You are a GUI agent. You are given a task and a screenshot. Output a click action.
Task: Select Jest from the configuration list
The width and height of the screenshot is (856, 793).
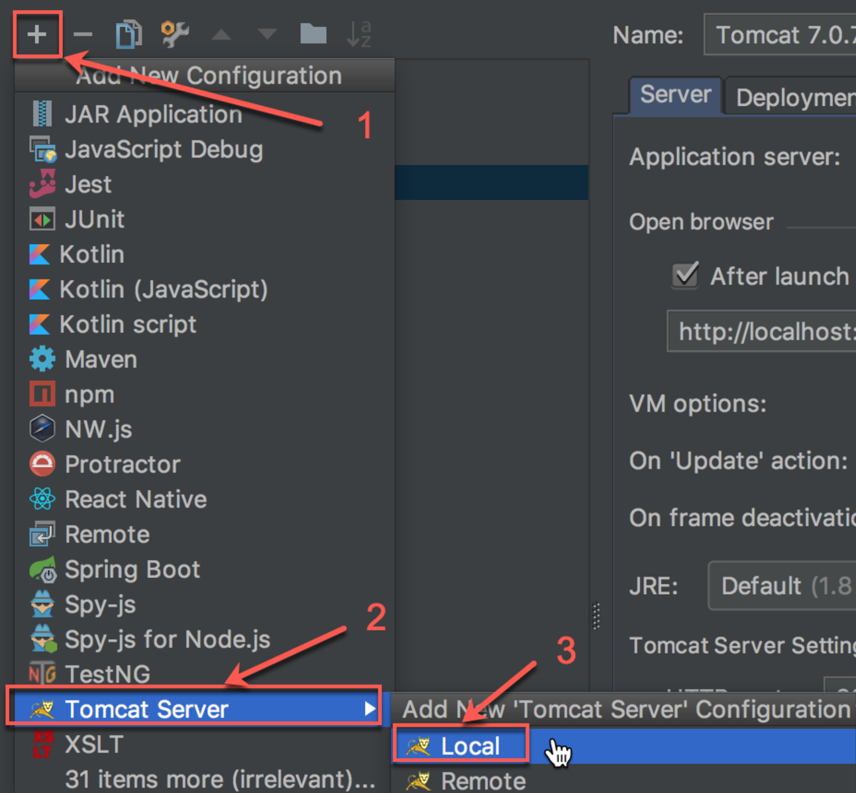tap(205, 185)
